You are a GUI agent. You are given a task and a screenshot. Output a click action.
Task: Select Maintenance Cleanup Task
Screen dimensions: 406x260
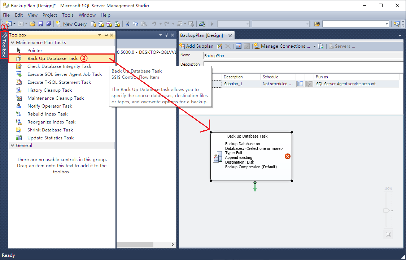[62, 98]
